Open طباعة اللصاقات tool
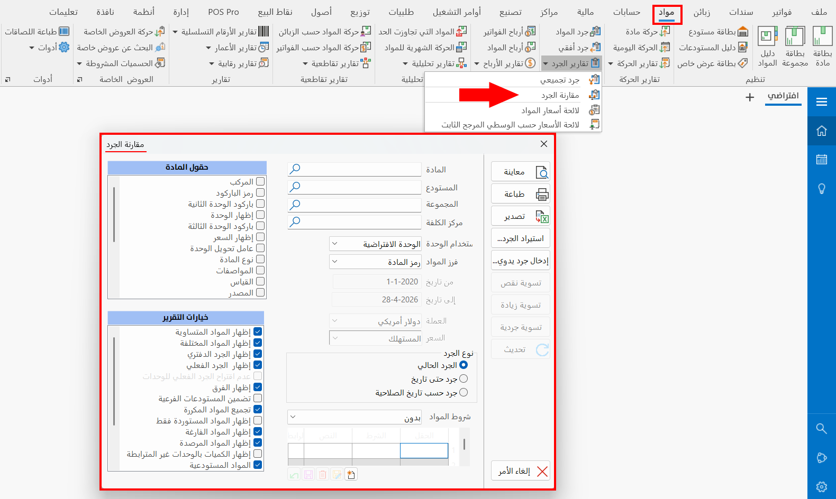Image resolution: width=836 pixels, height=499 pixels. (37, 32)
